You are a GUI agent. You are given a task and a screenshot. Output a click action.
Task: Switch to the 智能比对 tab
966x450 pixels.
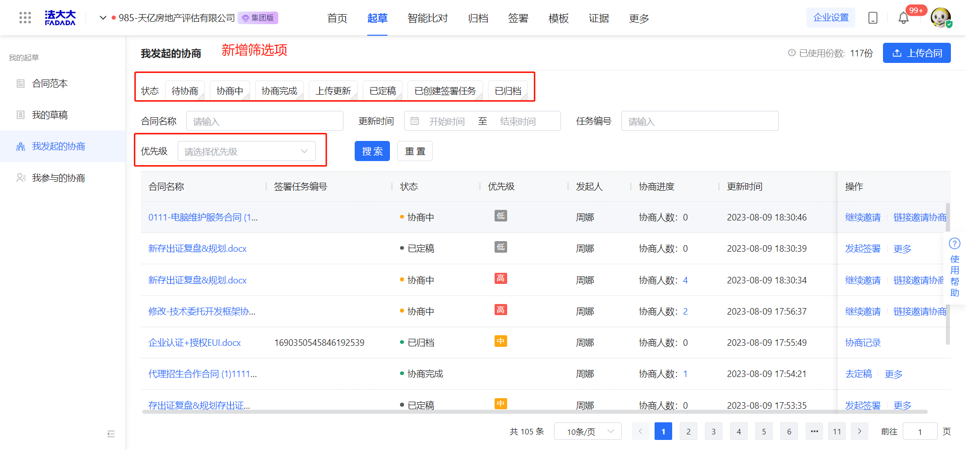tap(428, 18)
